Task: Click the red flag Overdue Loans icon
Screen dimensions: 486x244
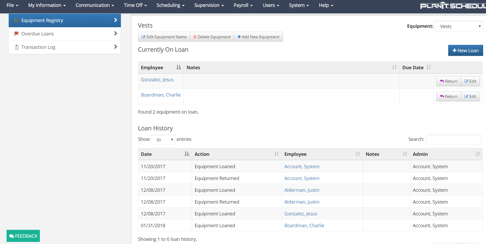Action: [x=17, y=34]
